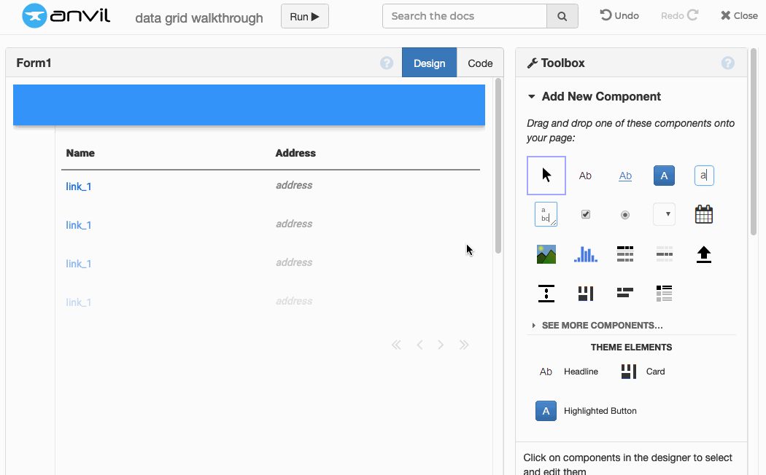Select address cell in the second row
766x475 pixels.
[x=294, y=224]
